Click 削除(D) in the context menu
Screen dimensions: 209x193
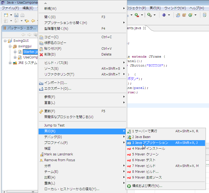(x=50, y=54)
